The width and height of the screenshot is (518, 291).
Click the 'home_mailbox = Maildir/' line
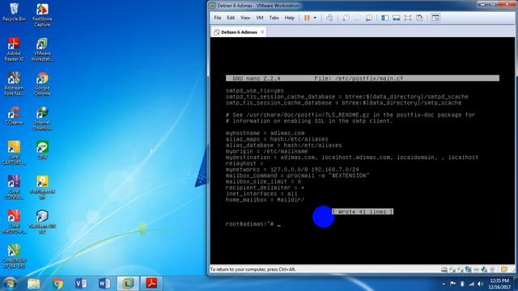click(265, 200)
